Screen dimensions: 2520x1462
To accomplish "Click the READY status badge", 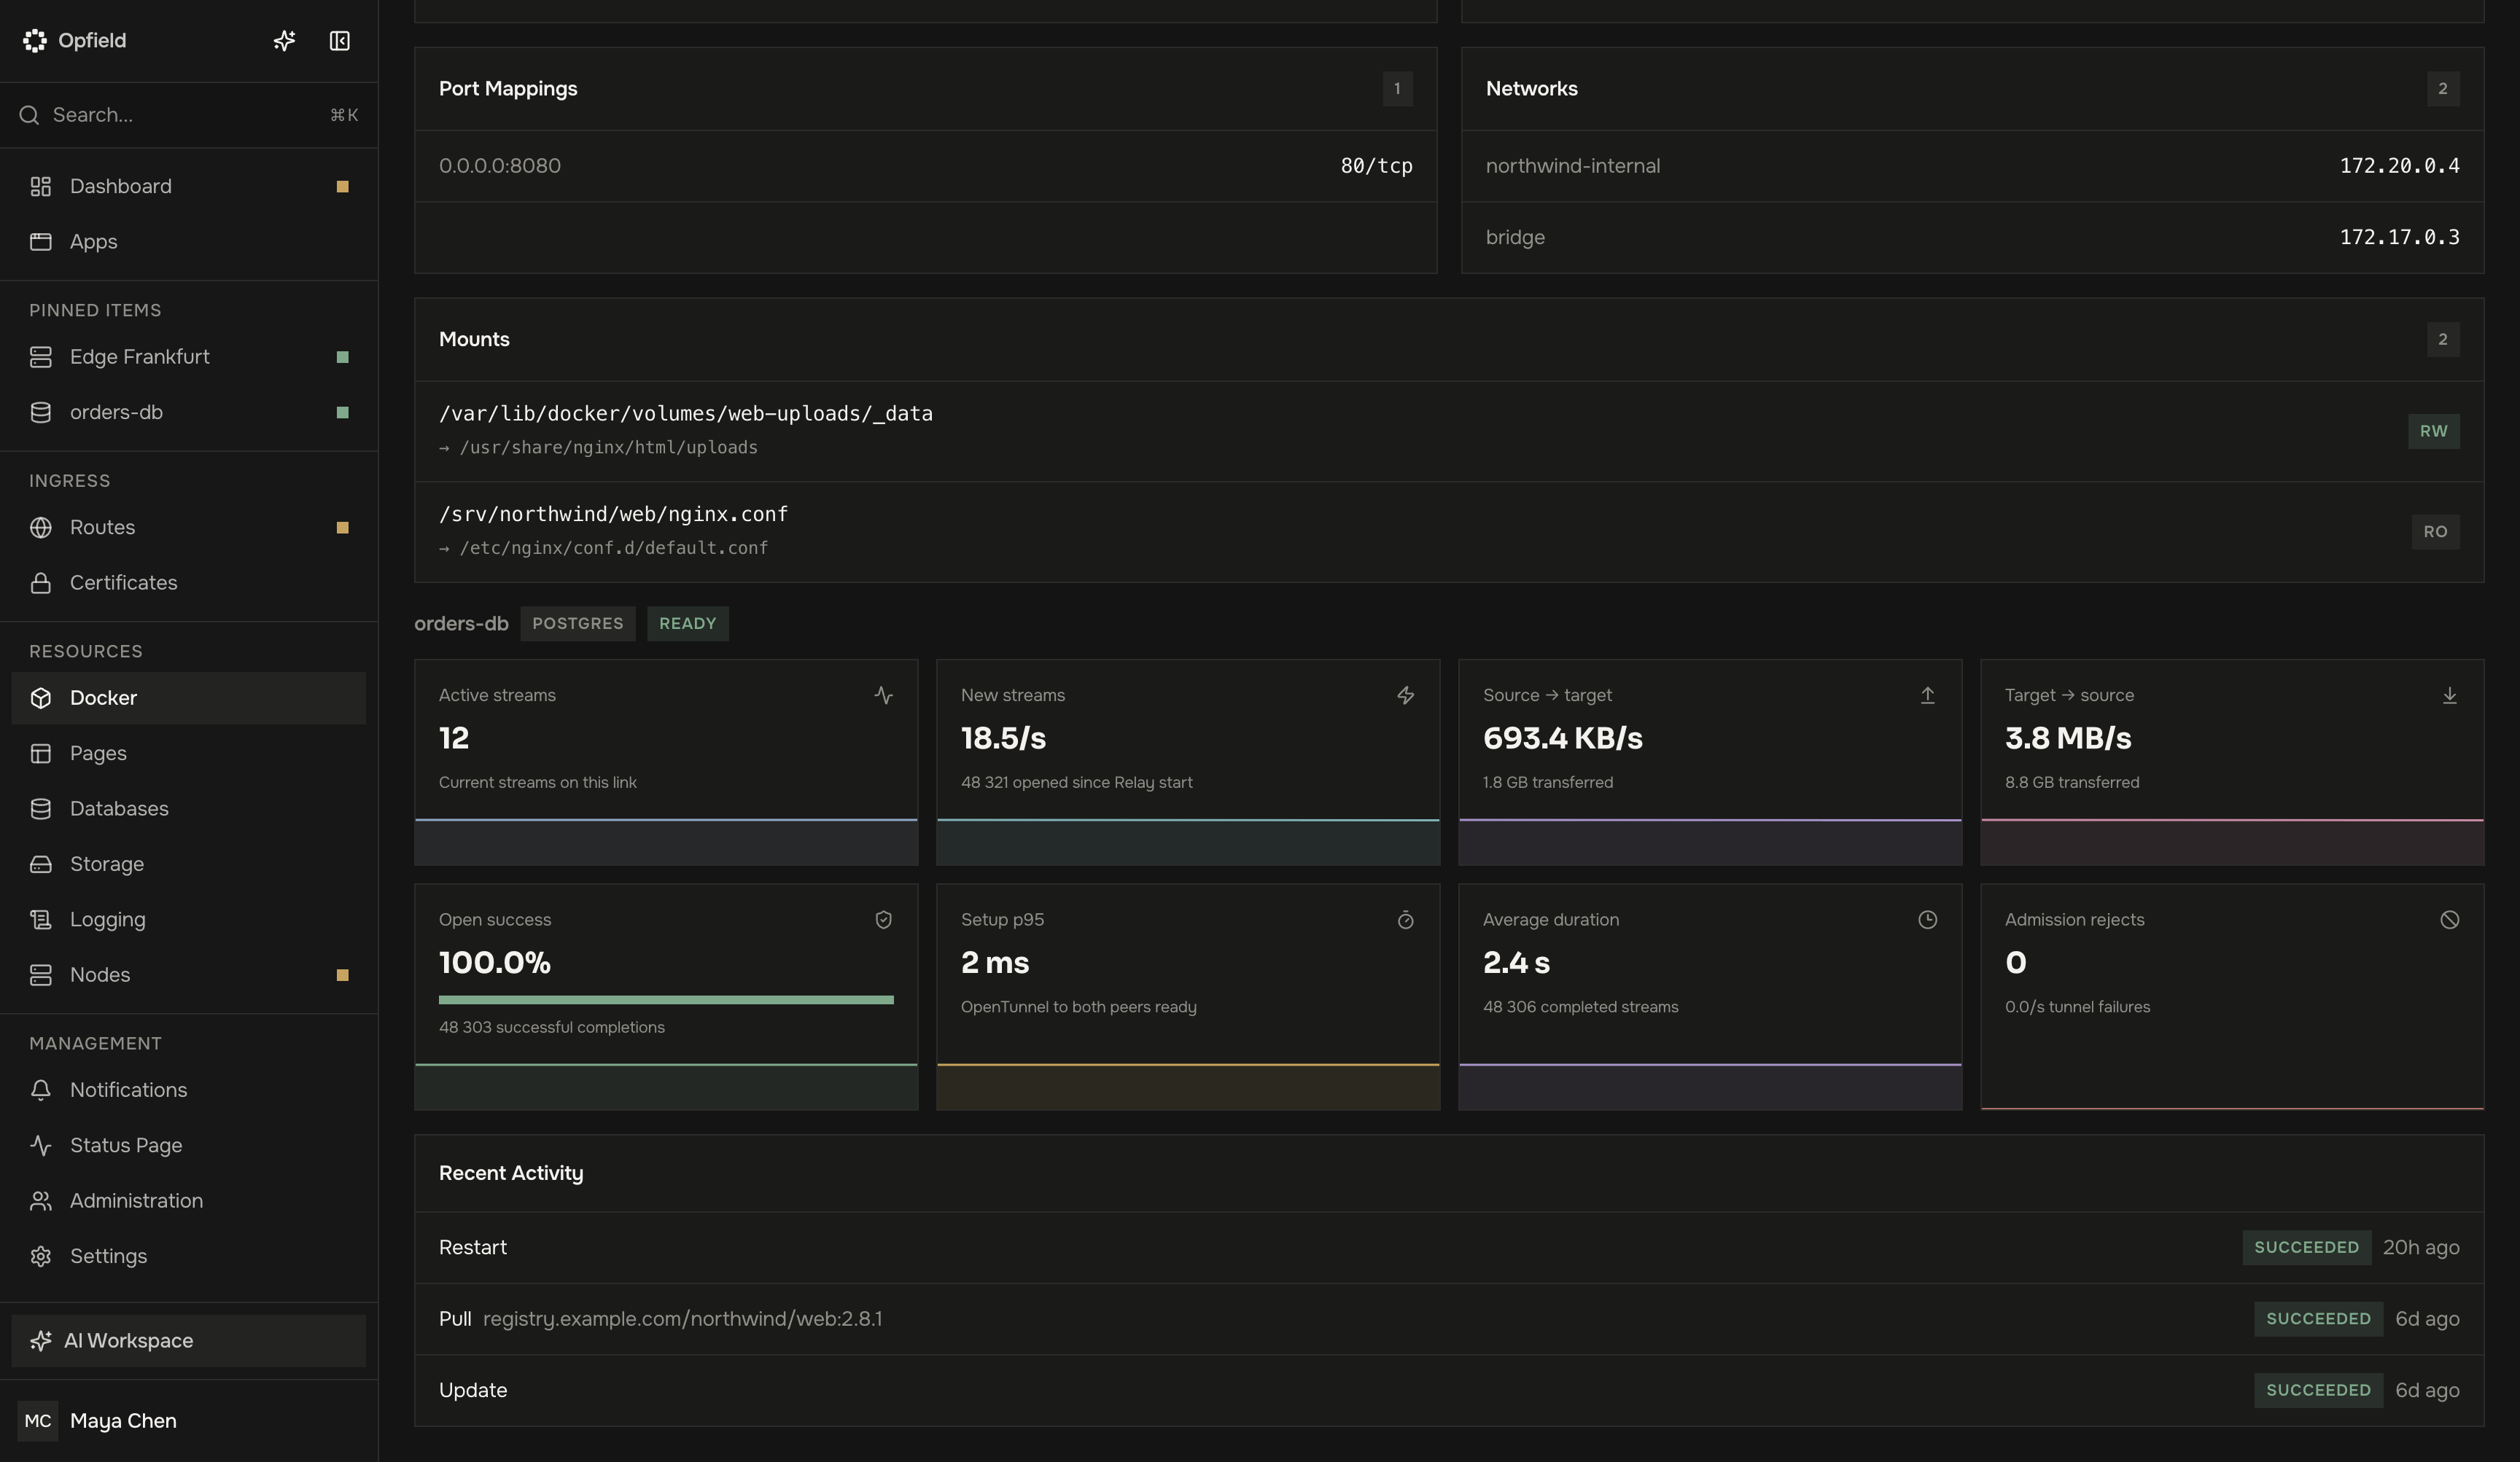I will 688,624.
